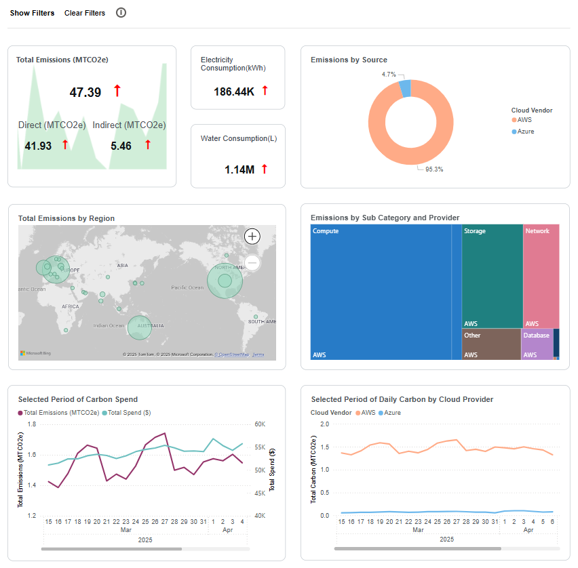Open the Terms link on map
578x568 pixels.
click(258, 354)
